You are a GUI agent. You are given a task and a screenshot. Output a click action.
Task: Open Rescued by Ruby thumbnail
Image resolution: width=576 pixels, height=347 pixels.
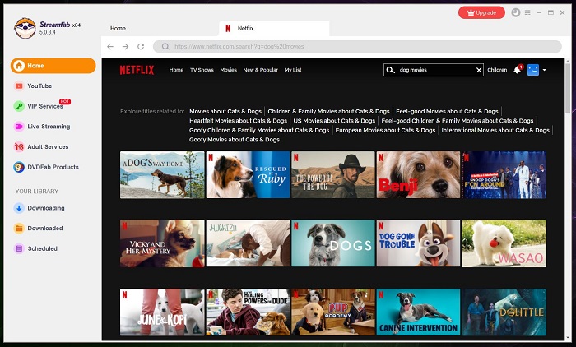click(248, 175)
